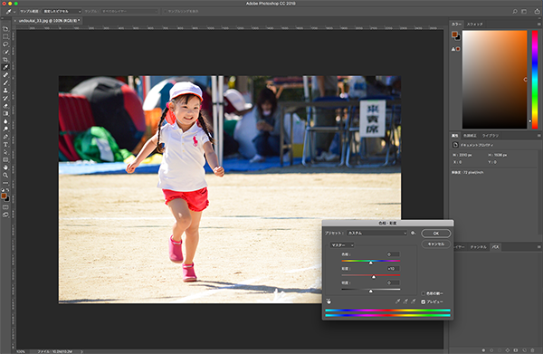Click the lightness value input field
543x354 pixels.
tap(393, 282)
